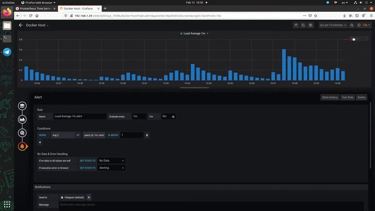
Task: Change the IS ABOVE evaluator type
Action: click(112, 135)
